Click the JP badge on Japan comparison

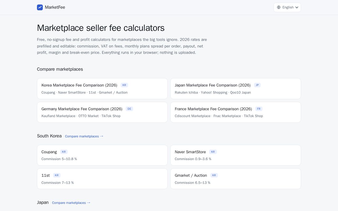(257, 85)
